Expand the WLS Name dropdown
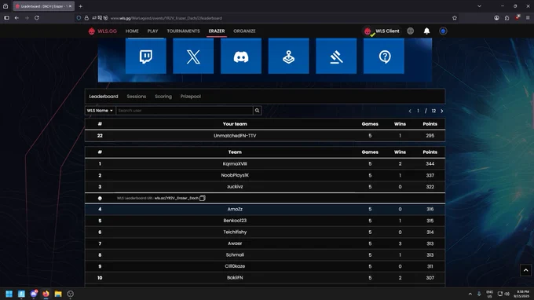Screen dimensions: 534x300 [x=100, y=110]
